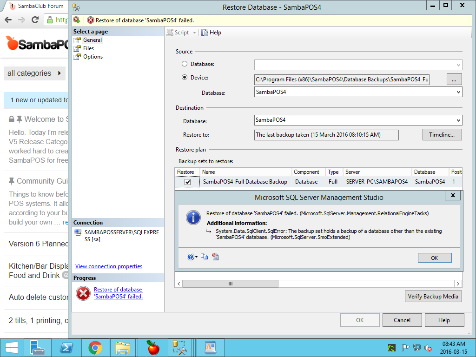Click the Restore of database 'SambaPOS4' failed link

coord(118,293)
